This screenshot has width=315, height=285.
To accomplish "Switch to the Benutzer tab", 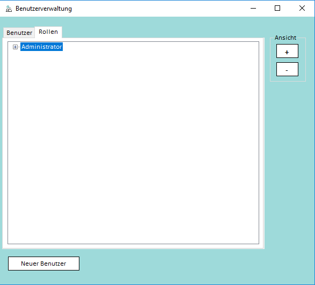I will 19,33.
